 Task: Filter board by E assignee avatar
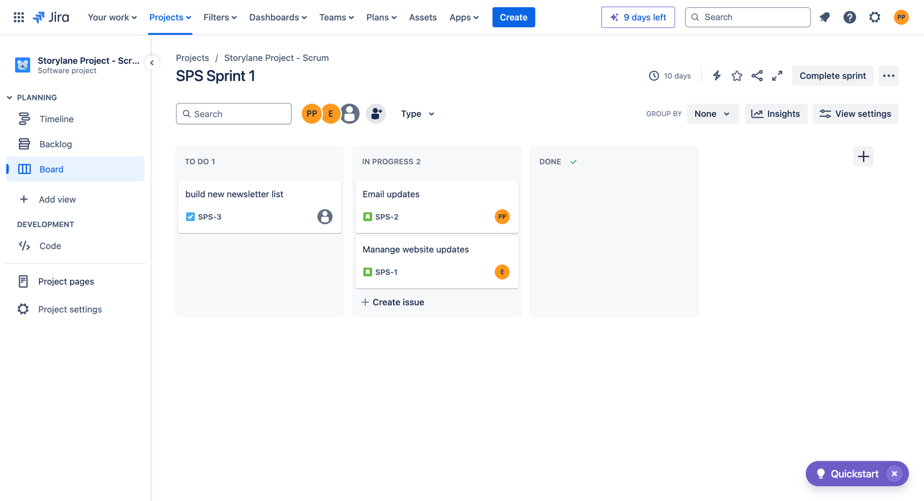pos(331,114)
